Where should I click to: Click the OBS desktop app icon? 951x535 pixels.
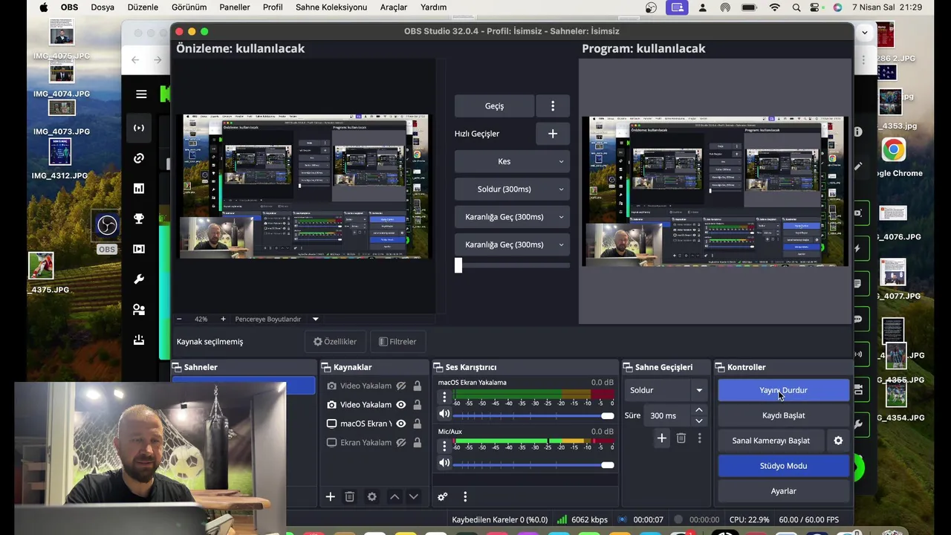point(107,225)
